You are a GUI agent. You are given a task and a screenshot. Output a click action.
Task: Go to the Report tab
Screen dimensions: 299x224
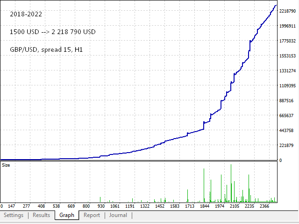click(x=92, y=215)
